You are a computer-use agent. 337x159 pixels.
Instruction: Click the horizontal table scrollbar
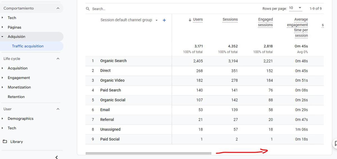pyautogui.click(x=148, y=153)
